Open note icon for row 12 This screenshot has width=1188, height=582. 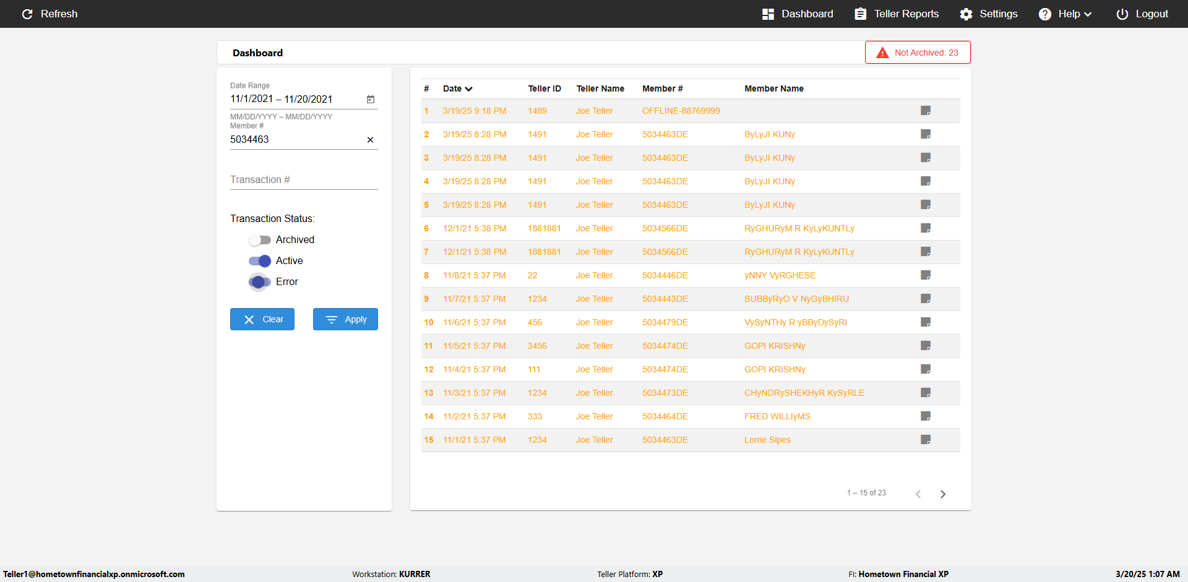926,369
